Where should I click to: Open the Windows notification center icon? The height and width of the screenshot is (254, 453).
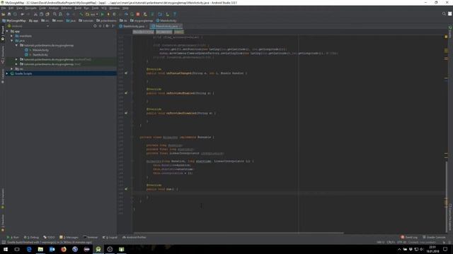coord(445,249)
